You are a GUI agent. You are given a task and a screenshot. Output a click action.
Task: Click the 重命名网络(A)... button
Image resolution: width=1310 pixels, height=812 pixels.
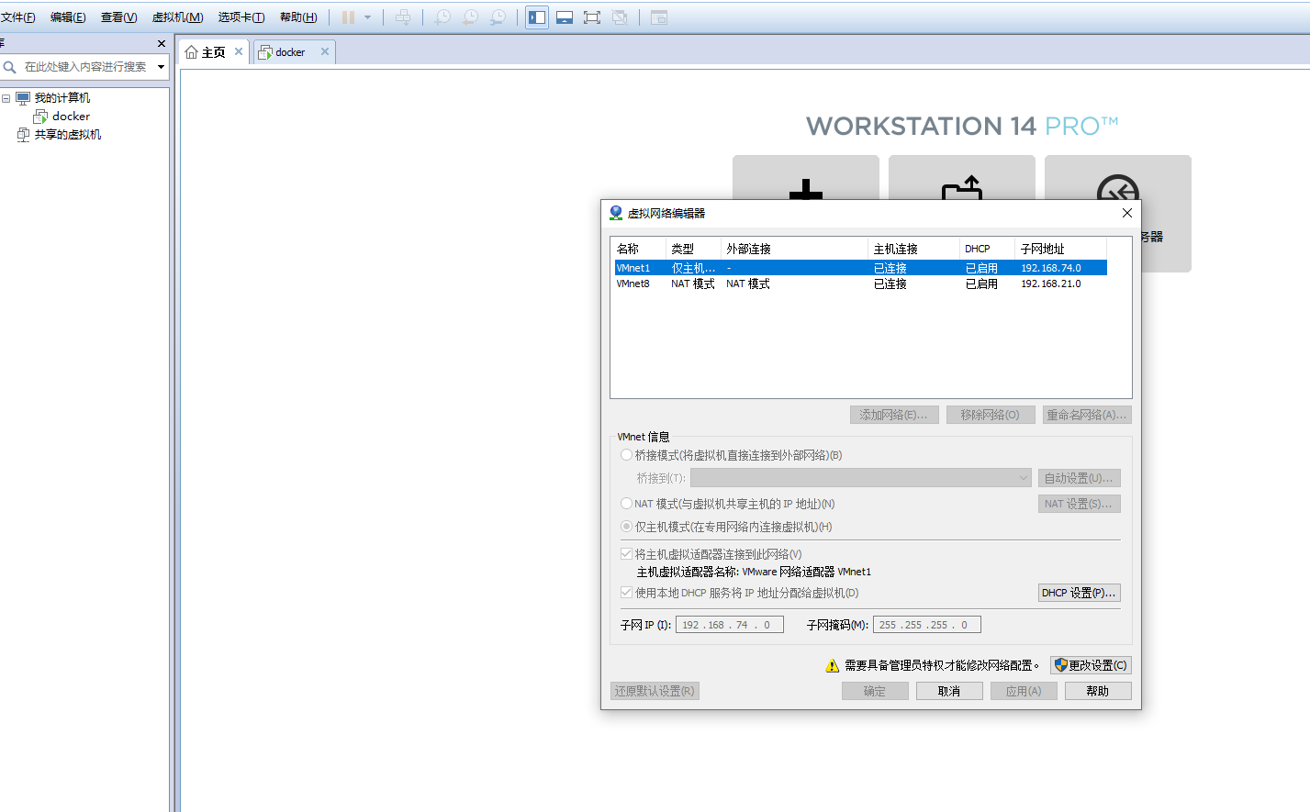pyautogui.click(x=1087, y=415)
